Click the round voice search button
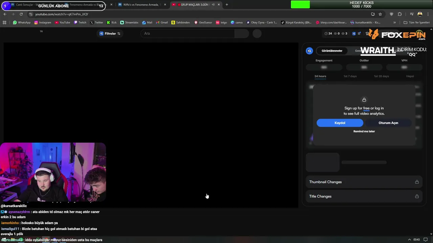 pyautogui.click(x=257, y=33)
